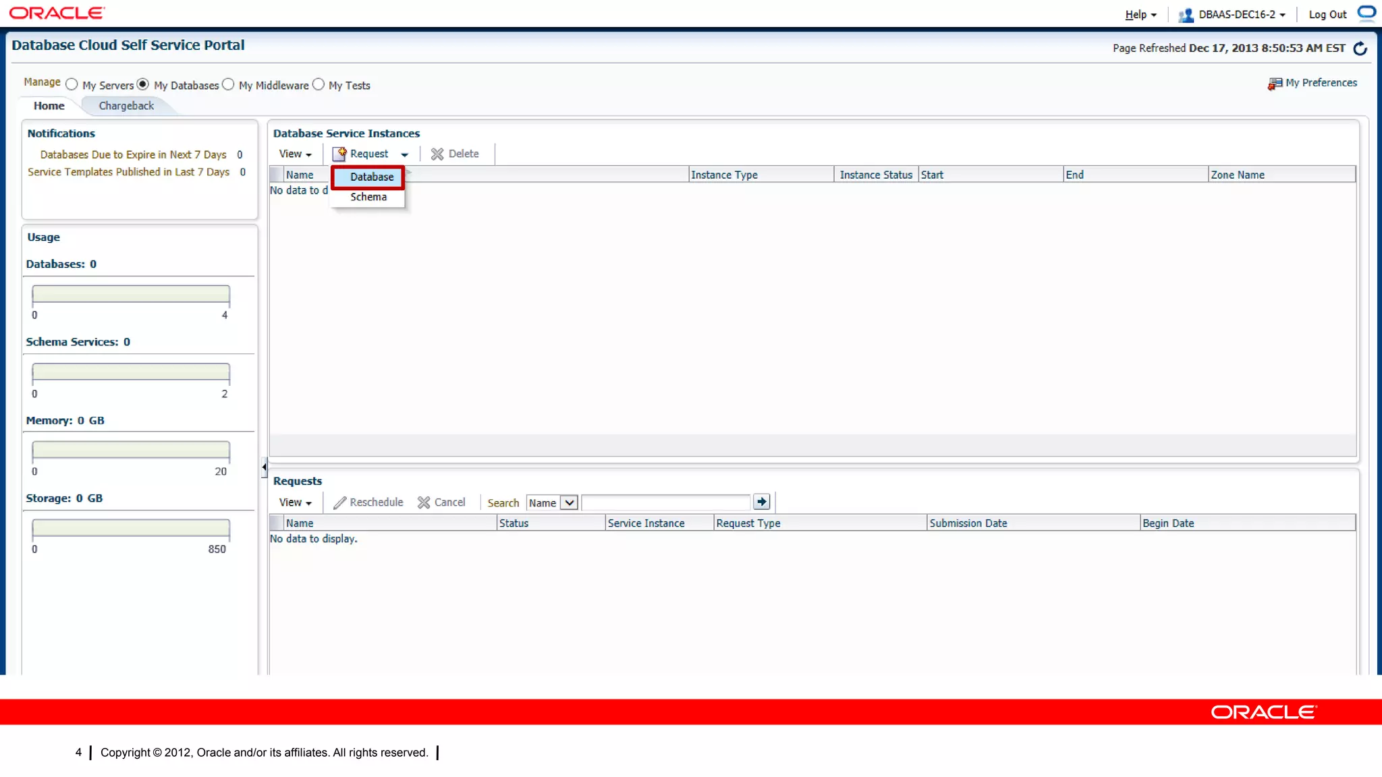Click the Instance Status column header
1382x777 pixels.
pos(876,175)
